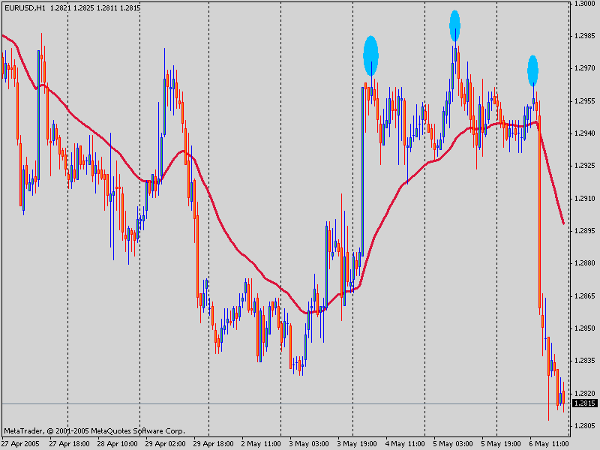Select the 1.2820 price scale label
Screen dimensions: 600x450
[585, 393]
